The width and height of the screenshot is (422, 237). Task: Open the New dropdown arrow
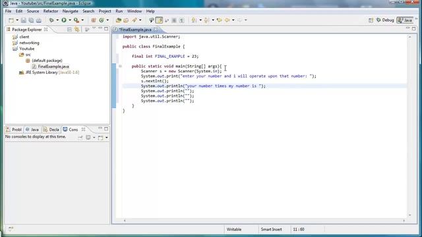17,20
